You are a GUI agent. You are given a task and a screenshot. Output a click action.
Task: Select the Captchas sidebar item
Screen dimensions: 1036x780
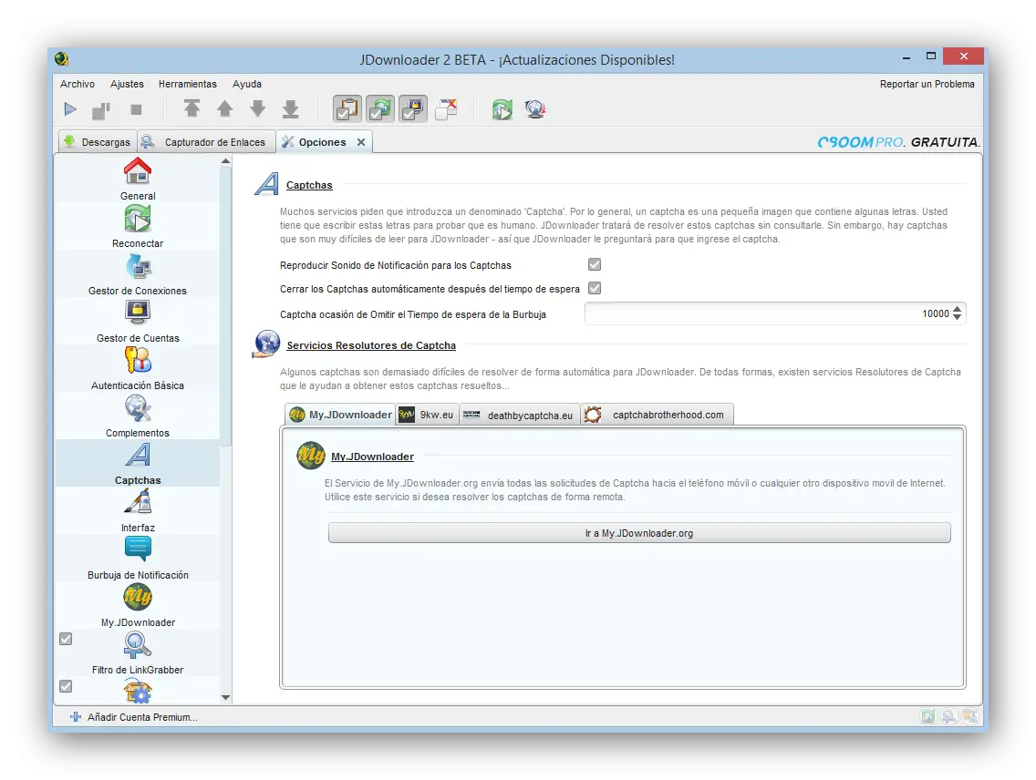(138, 463)
